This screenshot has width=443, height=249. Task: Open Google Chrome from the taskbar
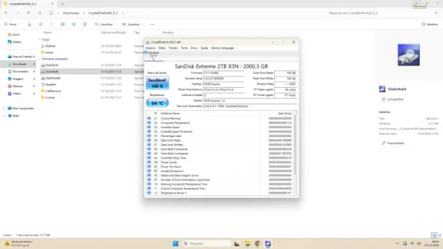click(x=258, y=244)
